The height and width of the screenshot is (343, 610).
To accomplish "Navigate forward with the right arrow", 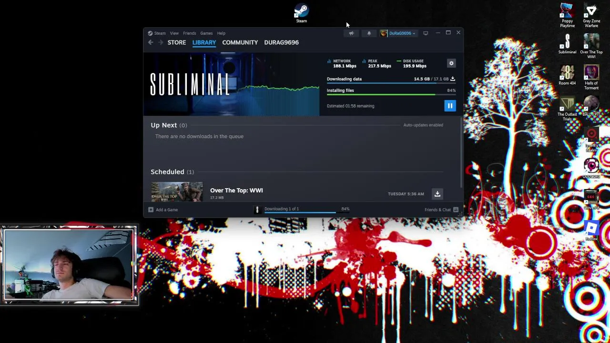I will point(161,42).
